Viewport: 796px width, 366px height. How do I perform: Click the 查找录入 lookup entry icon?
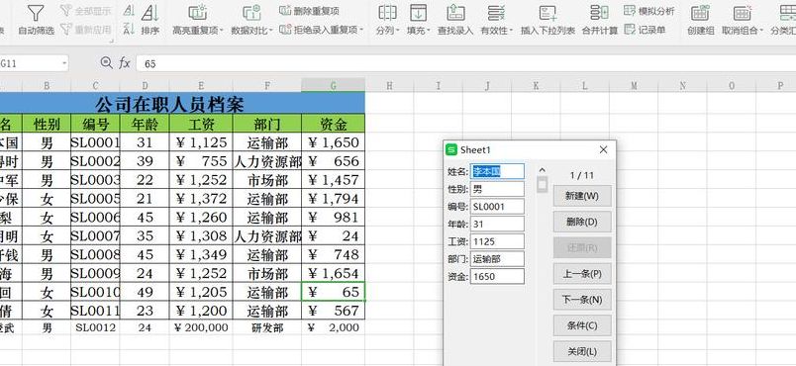pos(455,12)
